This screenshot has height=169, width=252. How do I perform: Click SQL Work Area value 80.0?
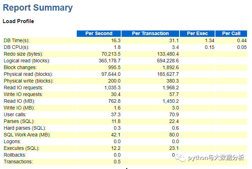(174, 135)
